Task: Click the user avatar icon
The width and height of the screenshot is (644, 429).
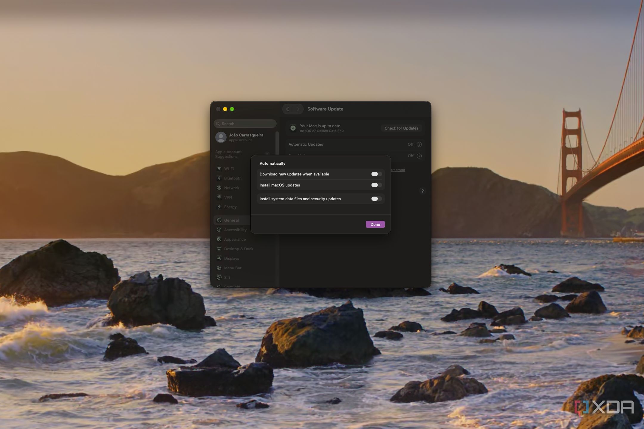Action: pyautogui.click(x=221, y=137)
